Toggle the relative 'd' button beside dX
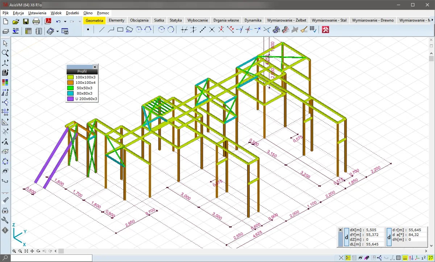Screen dimensions: 435x262 pos(346,237)
